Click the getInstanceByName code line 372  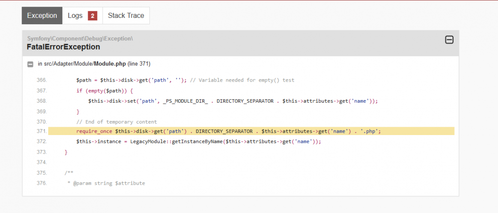[x=199, y=142]
